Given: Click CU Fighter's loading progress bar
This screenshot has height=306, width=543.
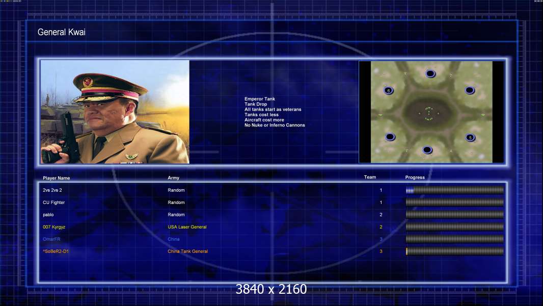Looking at the screenshot, I should tap(455, 202).
